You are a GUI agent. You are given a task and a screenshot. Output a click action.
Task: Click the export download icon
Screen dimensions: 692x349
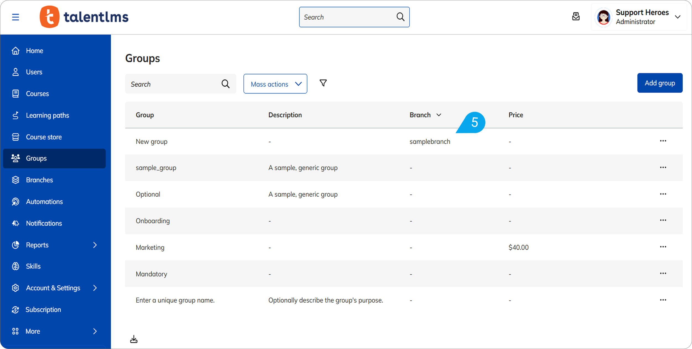point(134,339)
